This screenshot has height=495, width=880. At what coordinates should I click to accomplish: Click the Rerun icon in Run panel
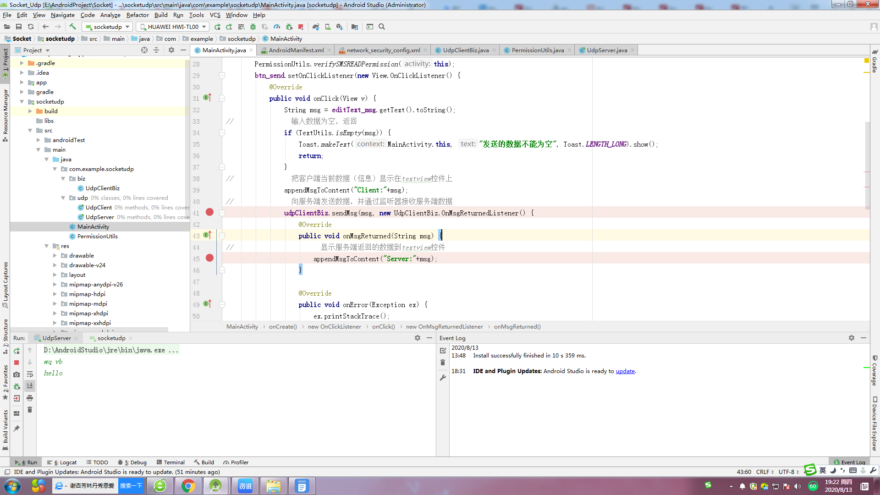tap(16, 351)
